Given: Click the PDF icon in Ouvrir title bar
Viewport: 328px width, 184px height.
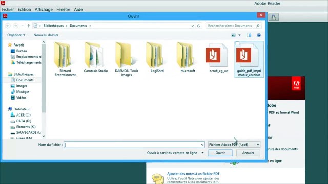Looking at the screenshot, I should pyautogui.click(x=5, y=16).
